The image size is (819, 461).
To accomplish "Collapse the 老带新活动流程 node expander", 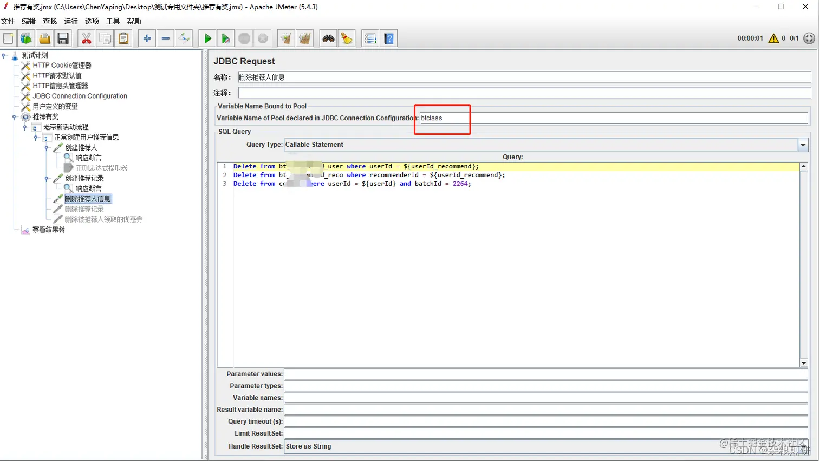I will click(25, 127).
